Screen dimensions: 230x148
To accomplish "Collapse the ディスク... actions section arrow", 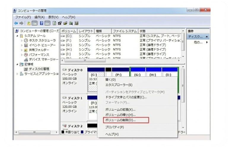I will 207,37.
